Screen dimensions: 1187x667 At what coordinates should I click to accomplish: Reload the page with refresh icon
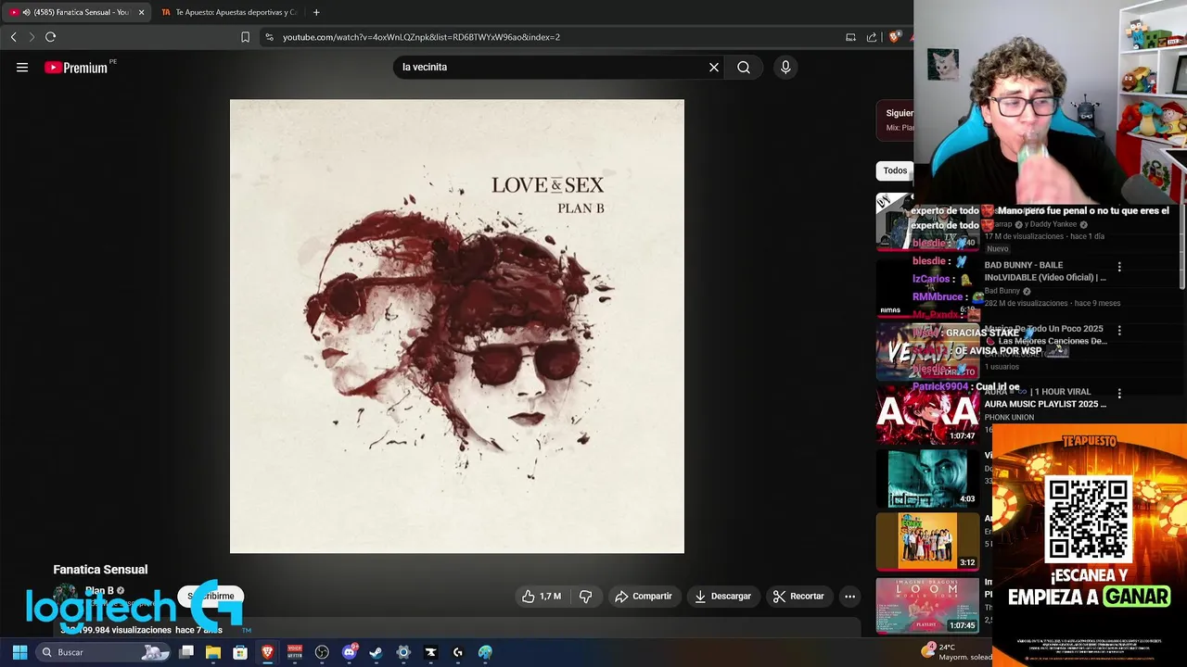(x=50, y=37)
